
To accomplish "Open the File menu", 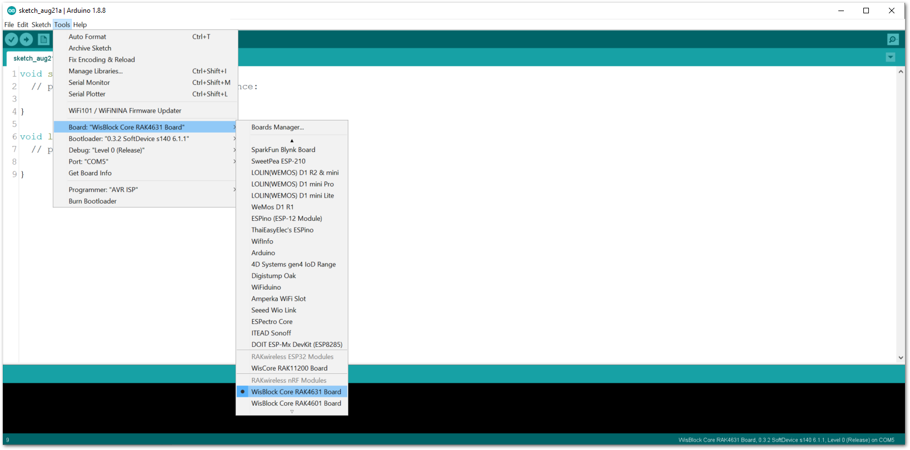I will (x=9, y=24).
